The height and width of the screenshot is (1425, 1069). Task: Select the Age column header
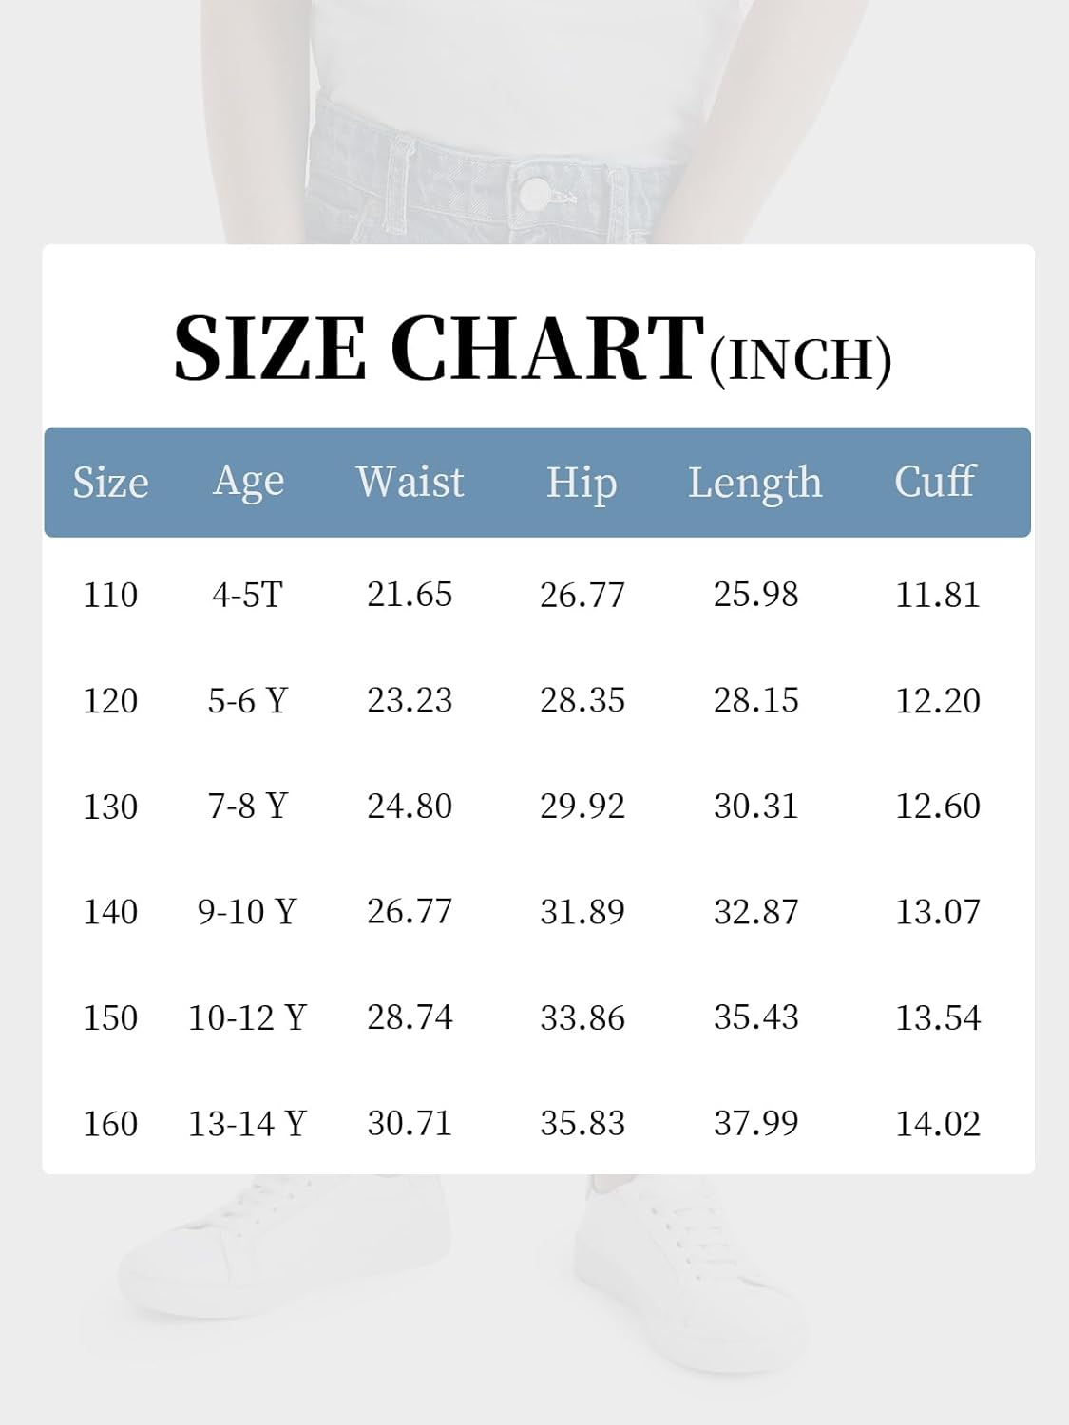[x=248, y=483]
